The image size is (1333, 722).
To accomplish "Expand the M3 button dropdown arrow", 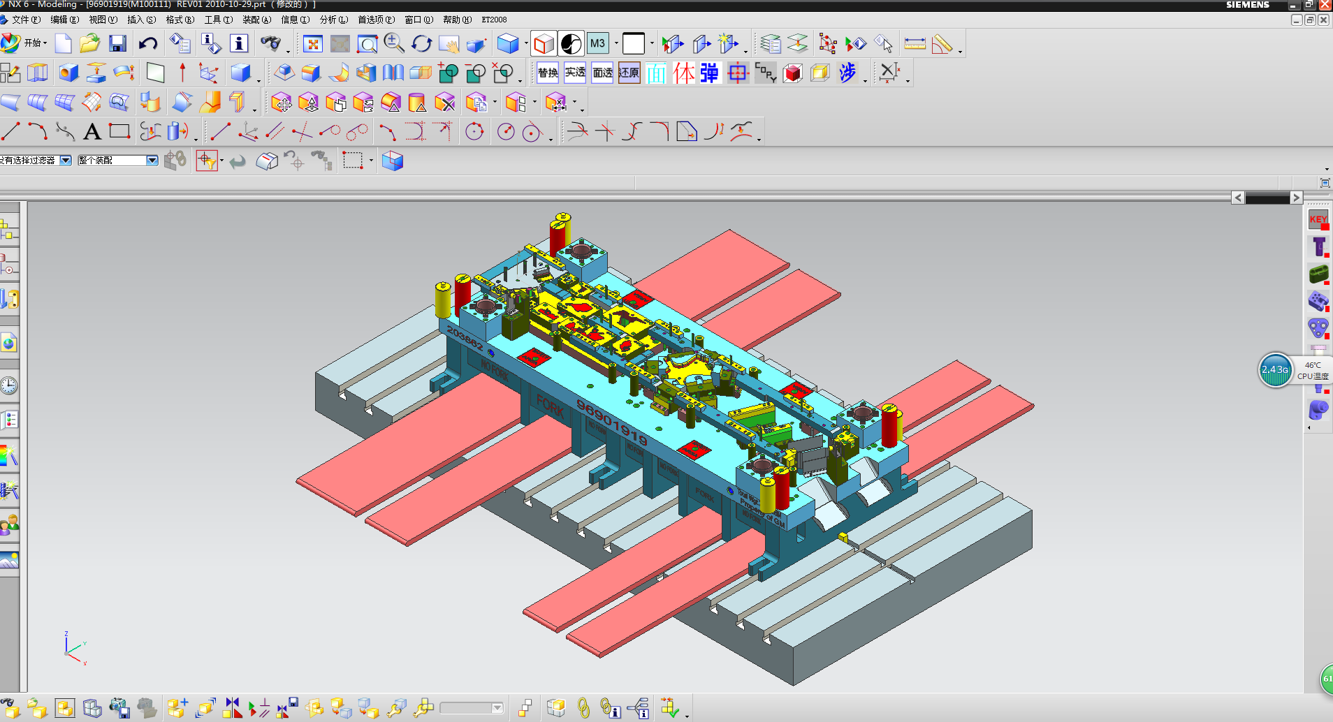I will [616, 44].
